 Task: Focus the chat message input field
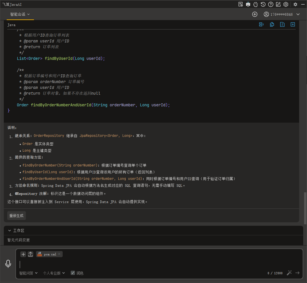(x=159, y=264)
